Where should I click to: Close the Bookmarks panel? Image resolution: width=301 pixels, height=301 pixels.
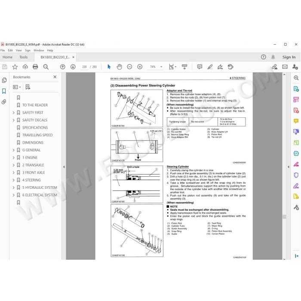pos(55,77)
